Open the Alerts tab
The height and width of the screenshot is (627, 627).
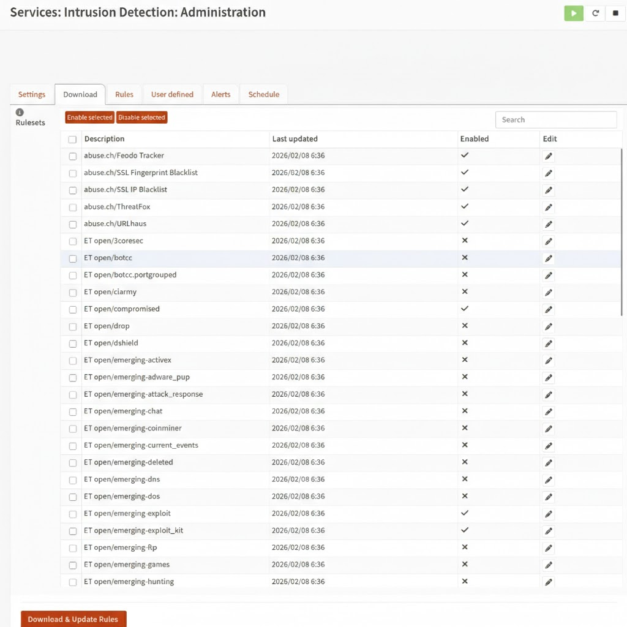coord(220,94)
